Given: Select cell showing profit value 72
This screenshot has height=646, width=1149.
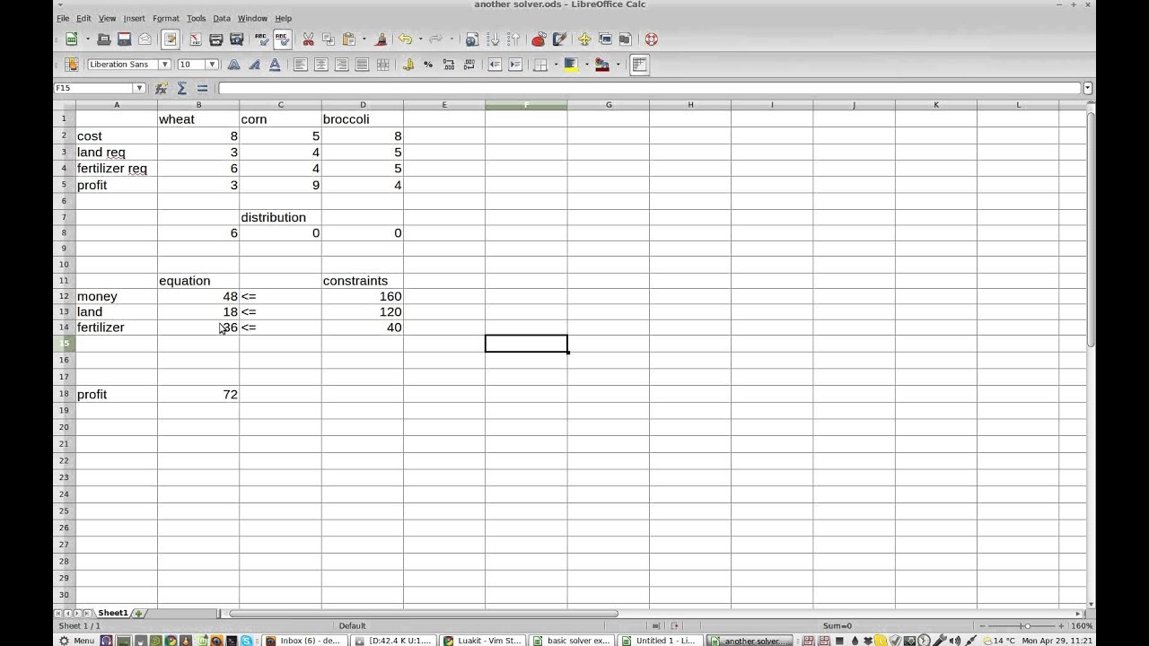Looking at the screenshot, I should [x=198, y=394].
